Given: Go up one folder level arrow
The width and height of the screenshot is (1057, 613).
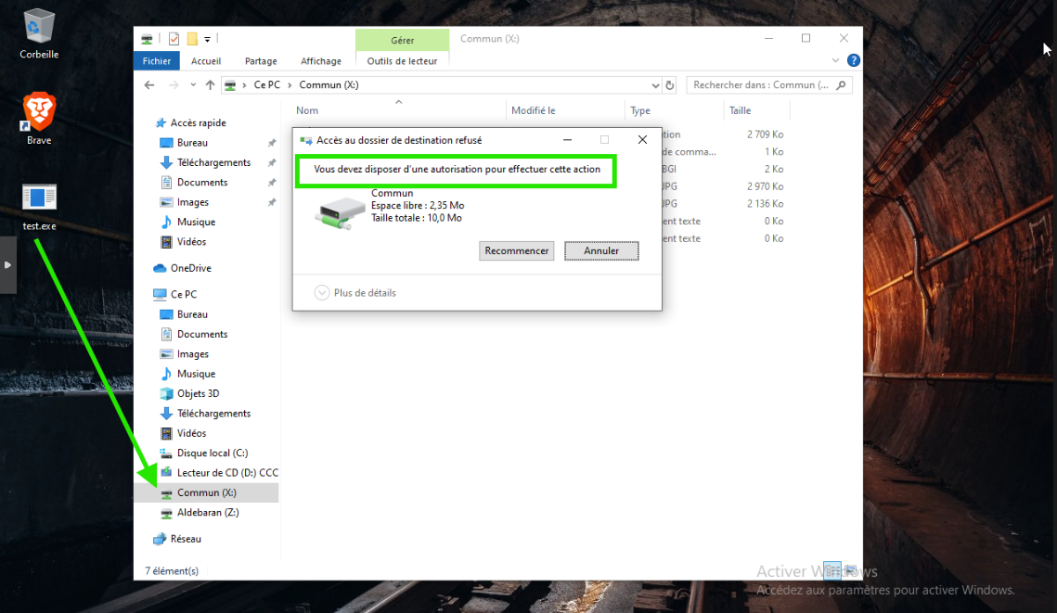Looking at the screenshot, I should pyautogui.click(x=210, y=85).
